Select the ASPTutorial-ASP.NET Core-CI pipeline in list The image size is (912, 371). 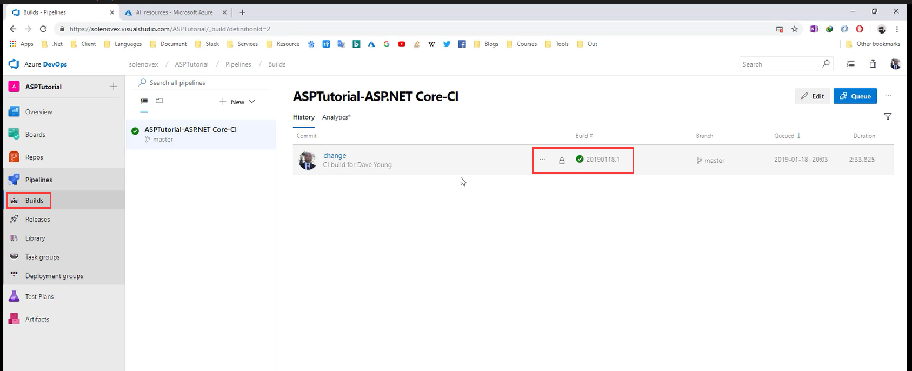pos(201,134)
